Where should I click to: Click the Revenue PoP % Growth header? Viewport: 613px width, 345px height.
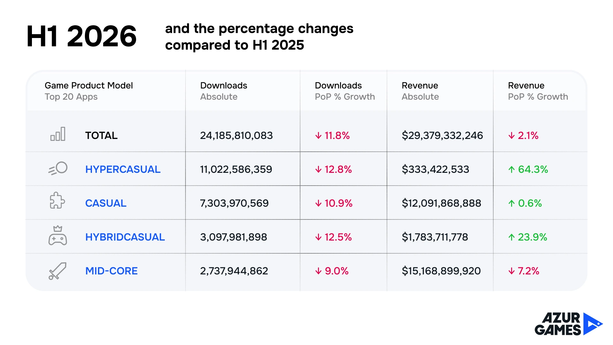(x=538, y=91)
